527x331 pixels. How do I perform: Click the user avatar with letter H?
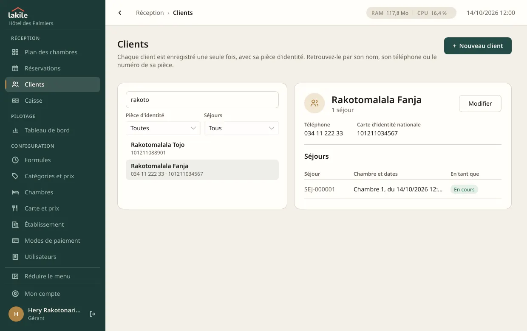16,314
